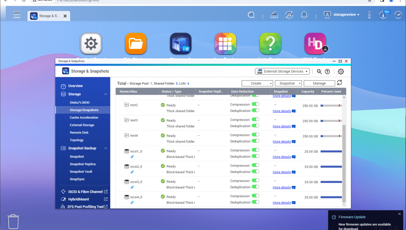The image size is (406, 230).
Task: Open the Create dropdown
Action: click(257, 83)
